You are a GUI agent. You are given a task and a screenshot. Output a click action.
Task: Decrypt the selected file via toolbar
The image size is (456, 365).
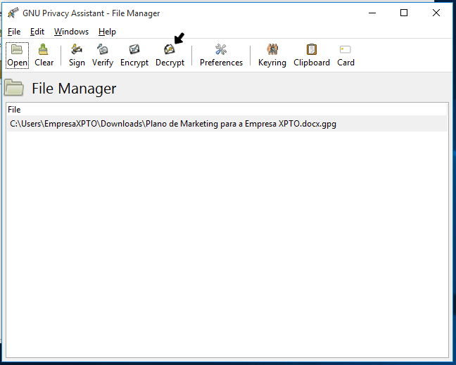tap(170, 56)
